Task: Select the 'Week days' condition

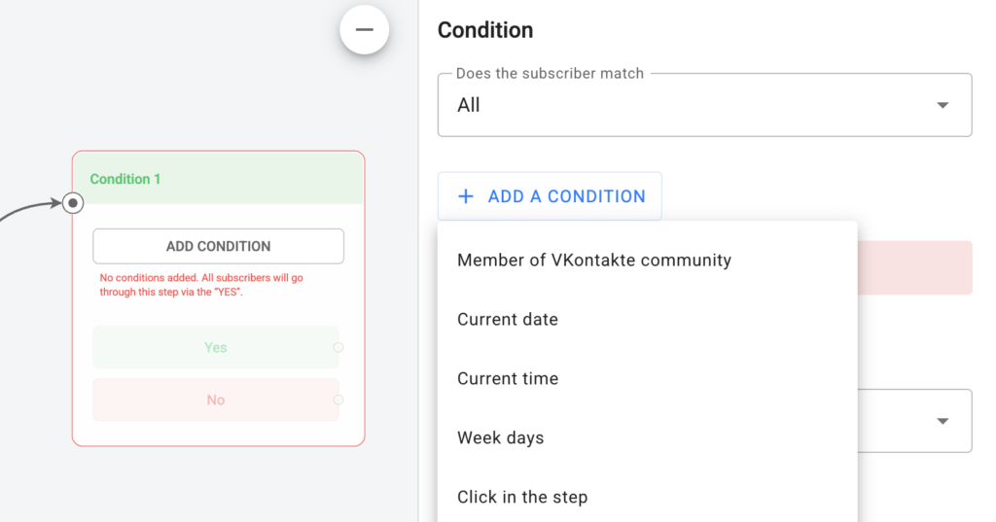Action: pyautogui.click(x=500, y=438)
